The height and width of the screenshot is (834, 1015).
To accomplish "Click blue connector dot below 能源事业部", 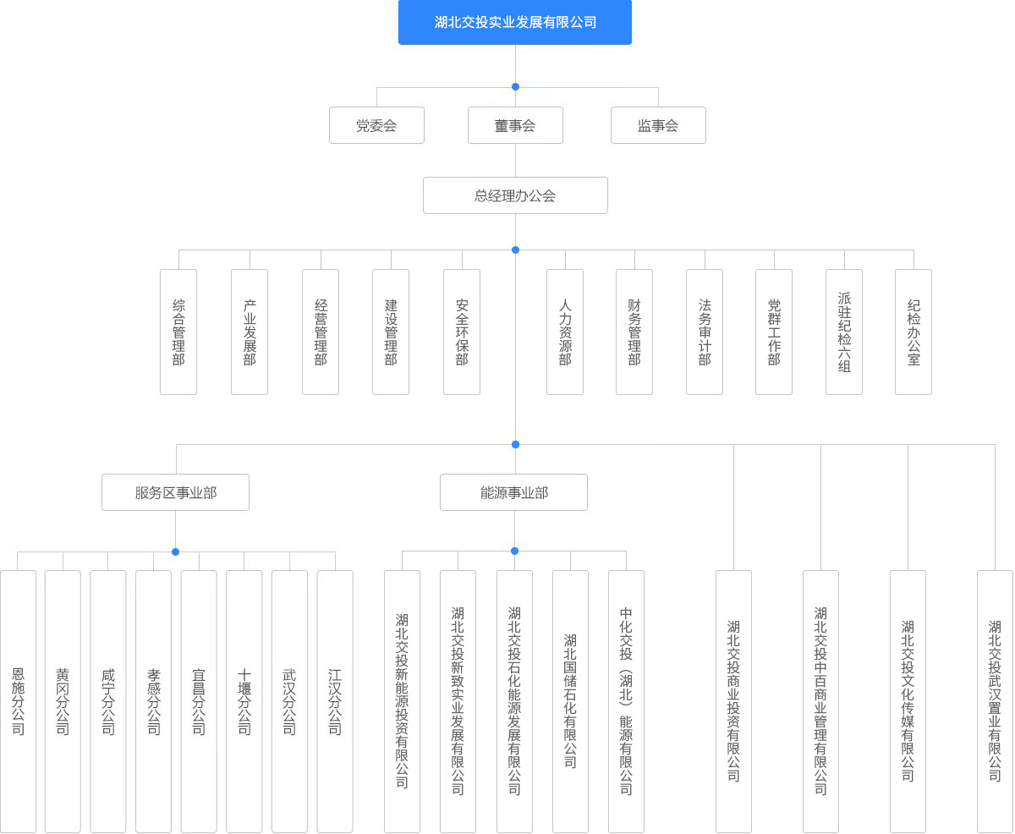I will 514,551.
